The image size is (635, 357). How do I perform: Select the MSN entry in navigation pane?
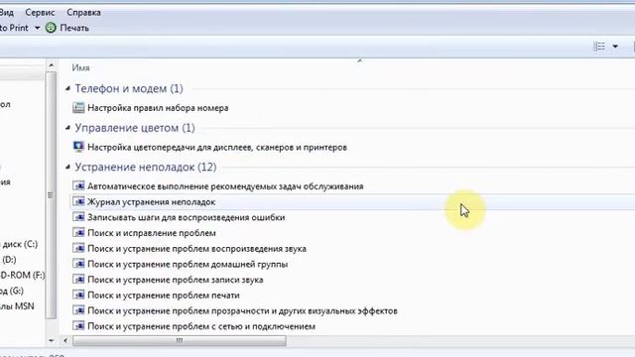(17, 306)
